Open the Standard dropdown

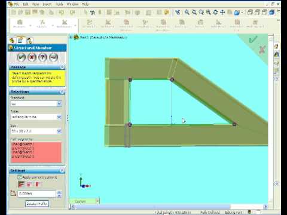pos(59,103)
